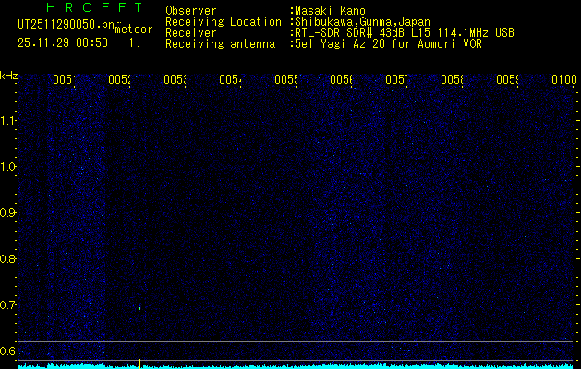
Task: Click the 0.6 kHz axis tick label
Action: [7, 351]
